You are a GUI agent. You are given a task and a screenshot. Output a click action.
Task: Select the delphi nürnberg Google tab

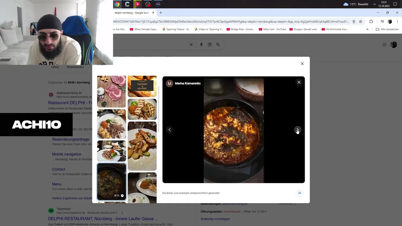click(132, 13)
